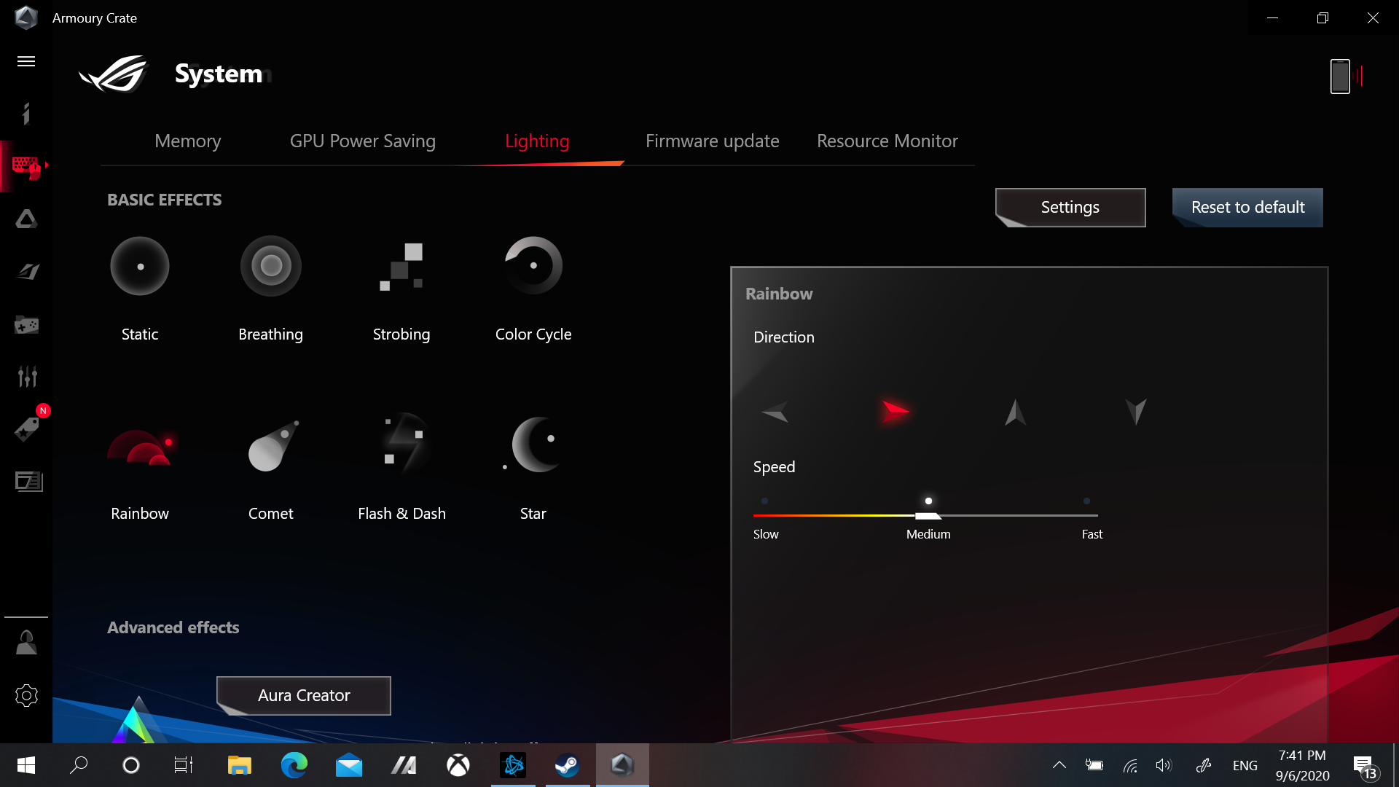Open Featured deals tag icon with notification

pos(27,428)
